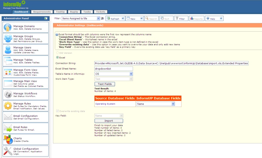This screenshot has width=262, height=158.
Task: Expand the Help dropdown arrow
Action: pyautogui.click(x=221, y=18)
